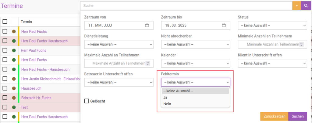
Task: Expand the Dienstleistung dropdown
Action: coord(119,44)
